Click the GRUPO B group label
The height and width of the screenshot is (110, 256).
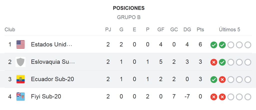click(129, 17)
